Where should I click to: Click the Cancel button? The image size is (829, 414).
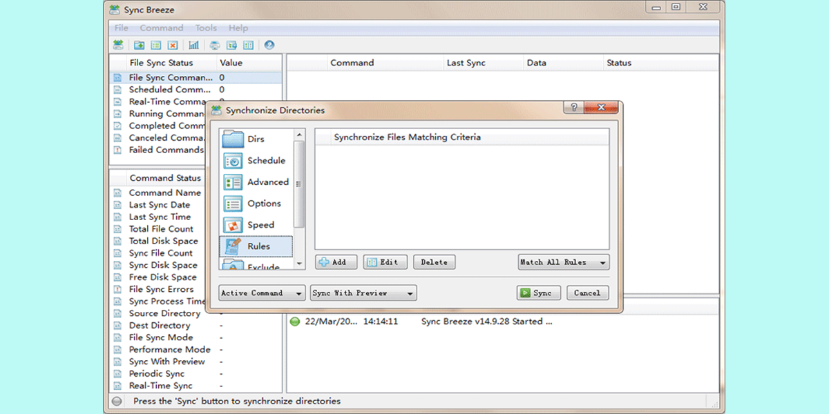(587, 293)
